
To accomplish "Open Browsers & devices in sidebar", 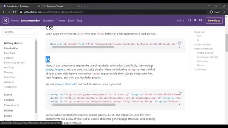I will [x=14, y=63].
